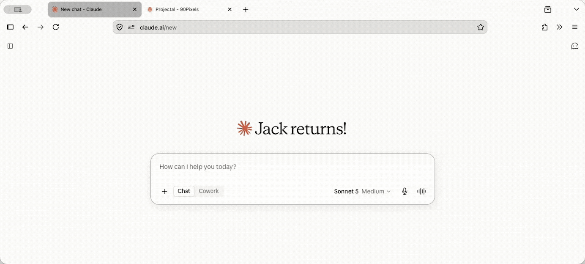
Task: Add attachment with the plus icon
Action: pos(164,191)
